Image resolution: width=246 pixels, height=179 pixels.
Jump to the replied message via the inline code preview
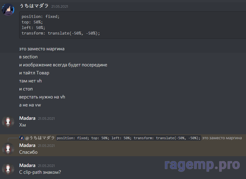point(129,138)
